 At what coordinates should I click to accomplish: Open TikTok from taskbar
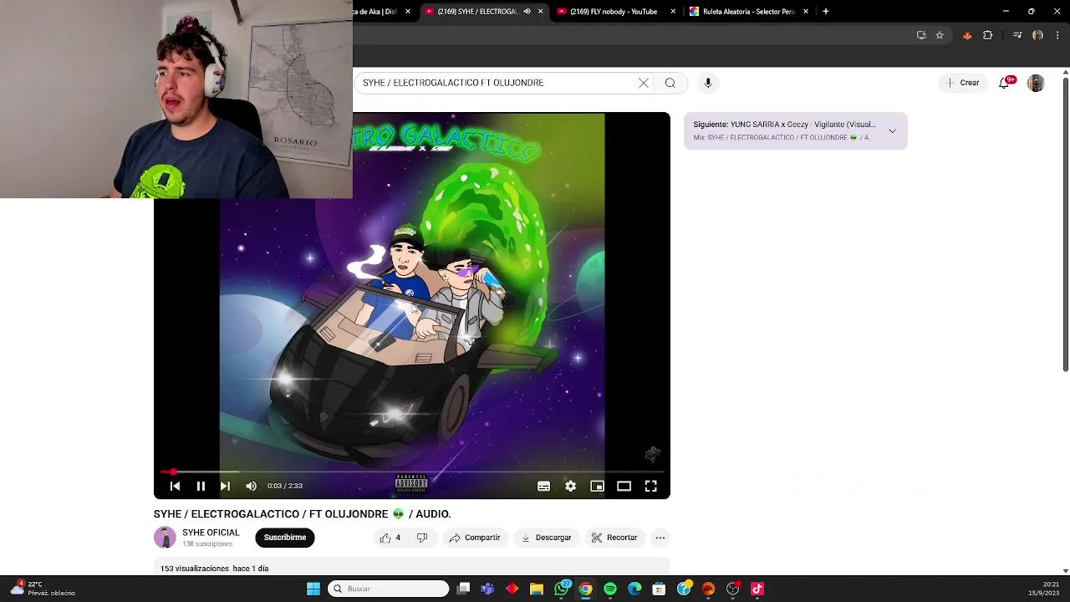pyautogui.click(x=757, y=589)
